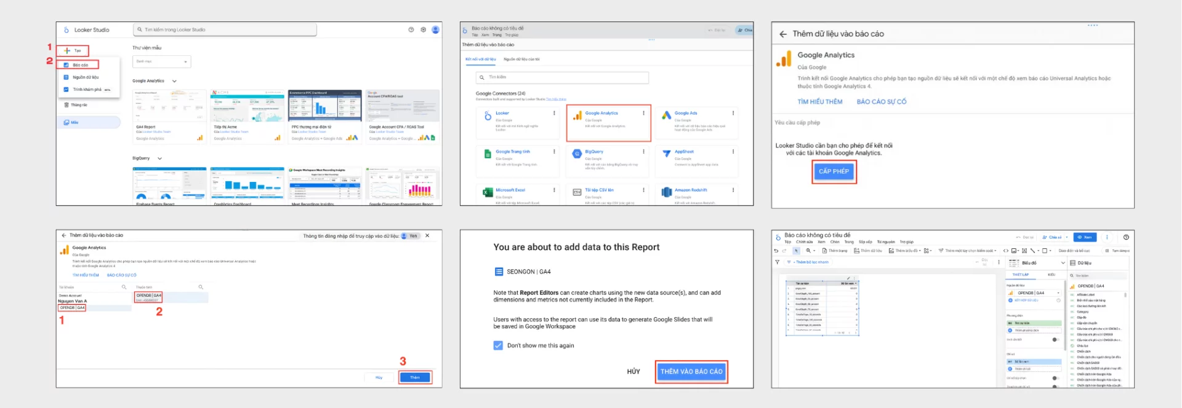Focus the connector Tìm kiếm search field

pos(562,77)
